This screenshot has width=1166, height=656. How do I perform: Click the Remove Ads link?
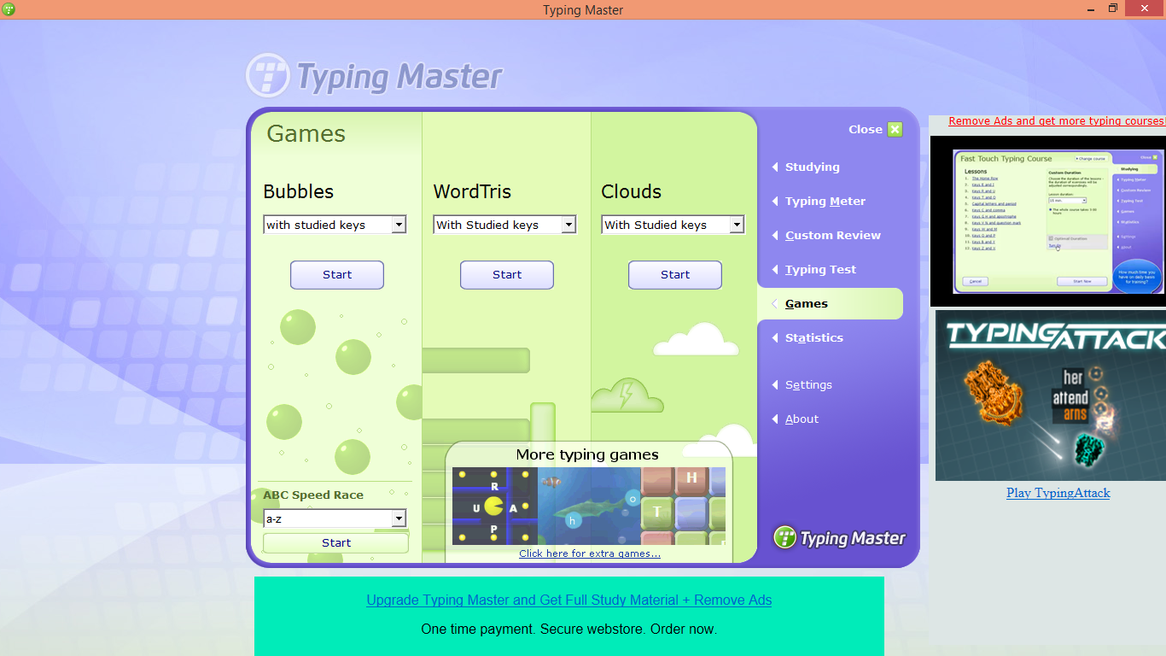click(x=1057, y=121)
